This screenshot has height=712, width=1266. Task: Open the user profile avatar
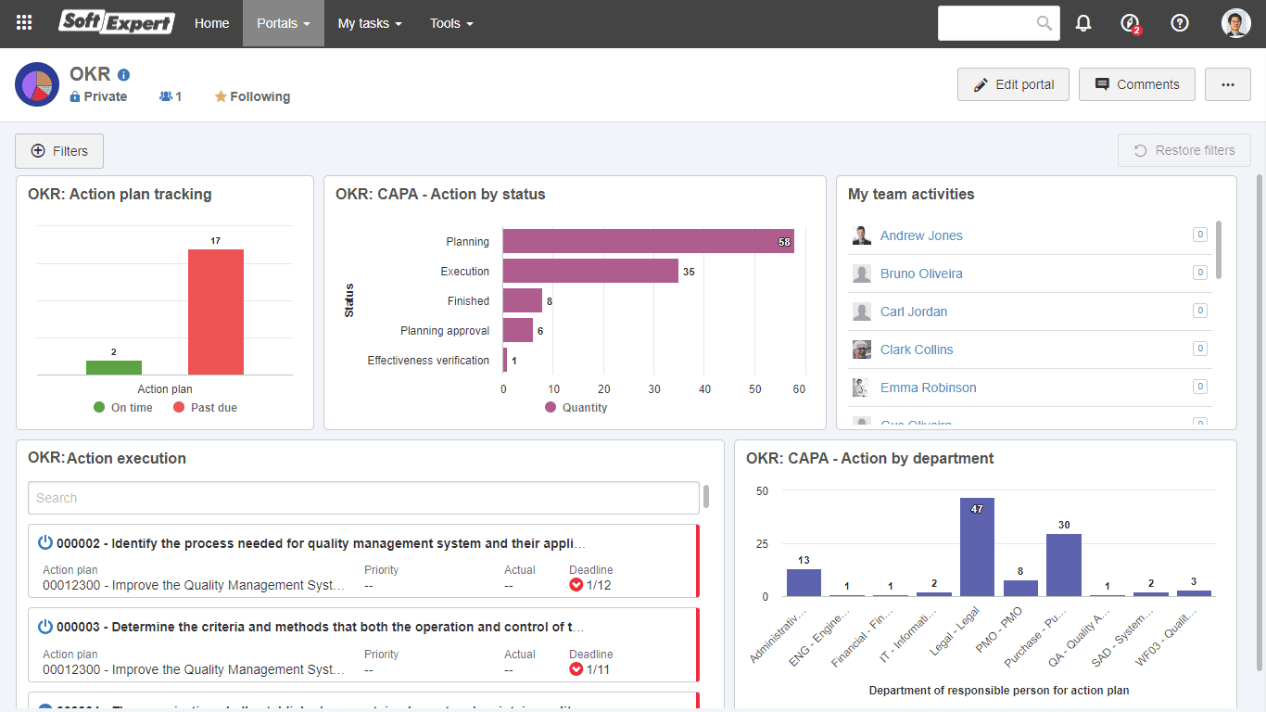pyautogui.click(x=1236, y=23)
